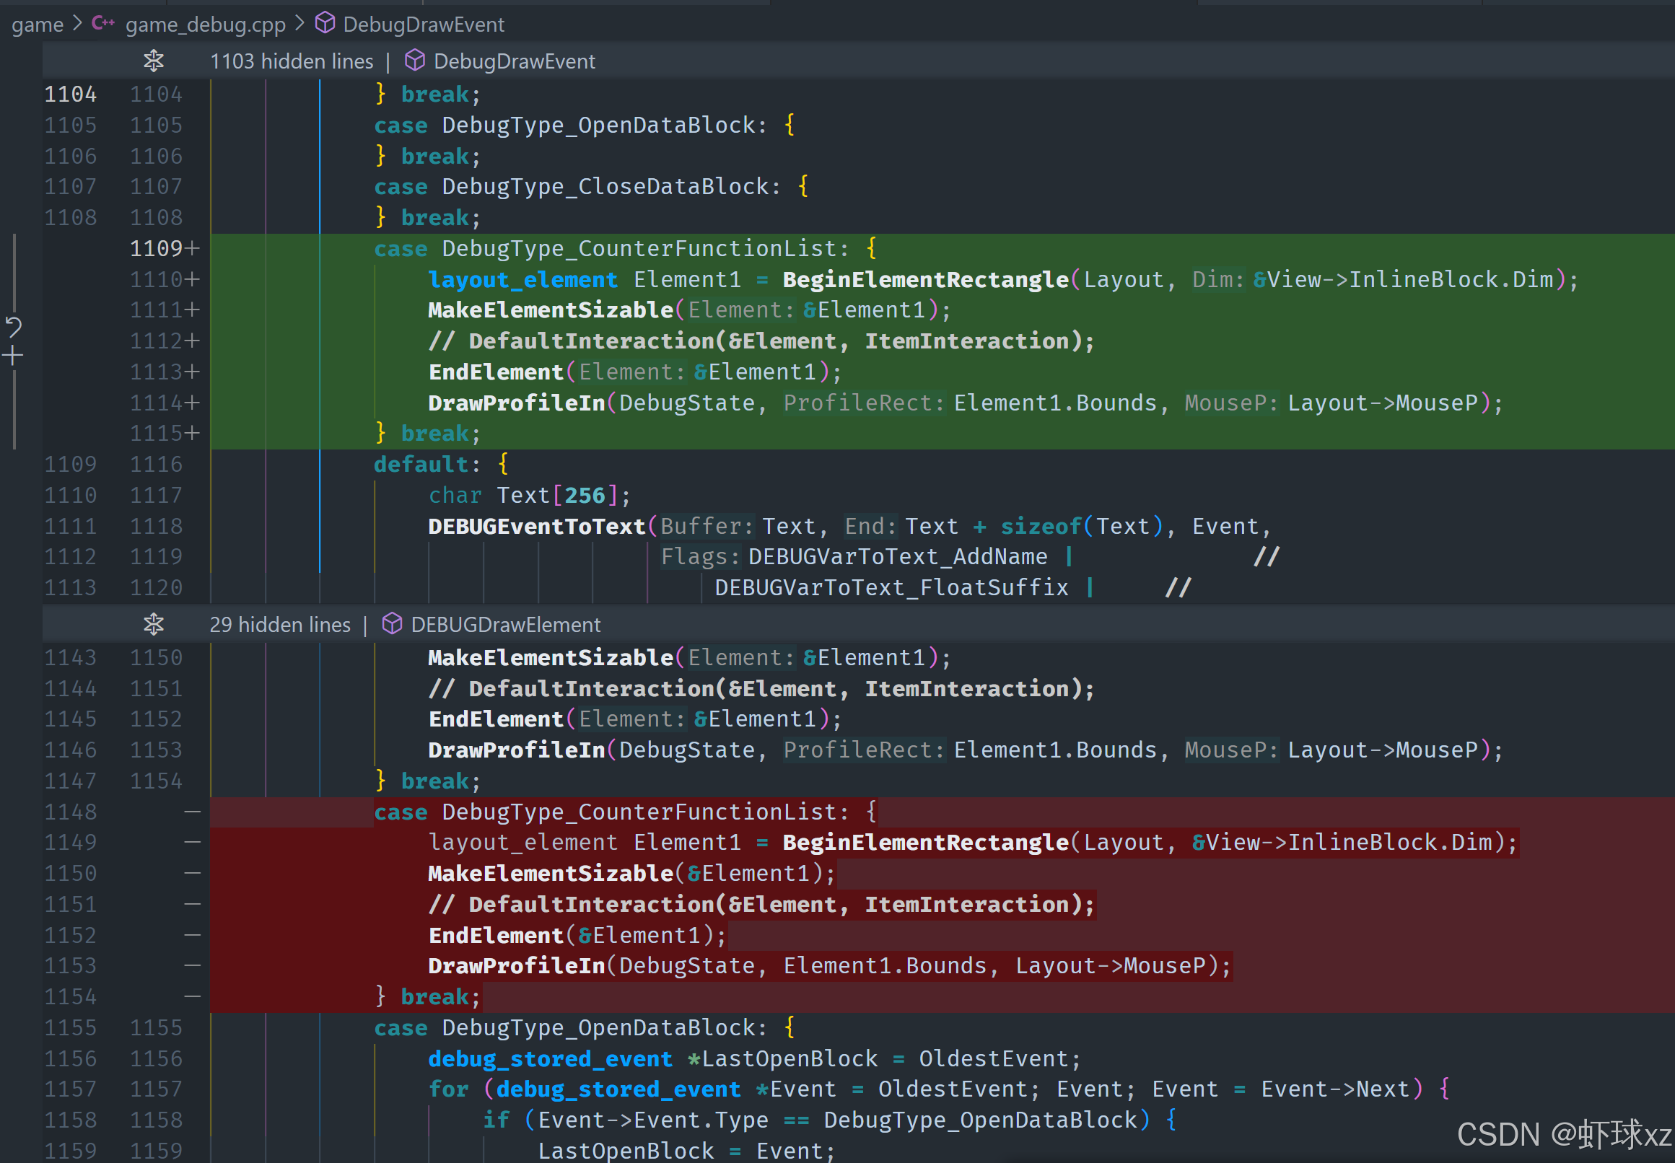Open the game_debug.cpp breadcrumb item
1675x1163 pixels.
tap(205, 25)
